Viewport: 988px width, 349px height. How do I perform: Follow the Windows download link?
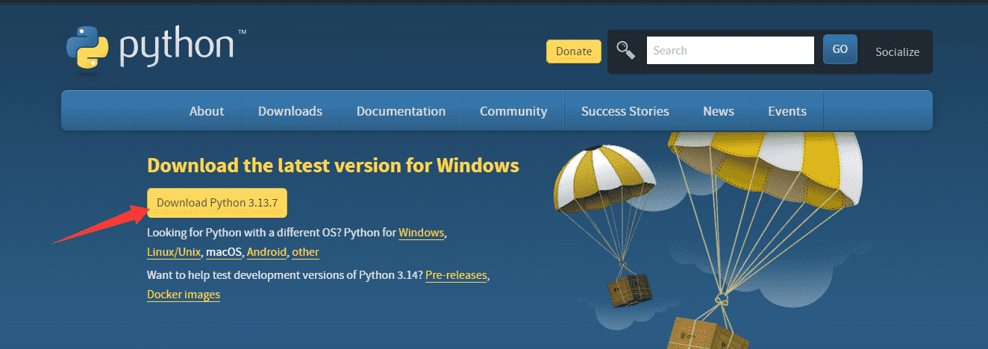pyautogui.click(x=422, y=233)
